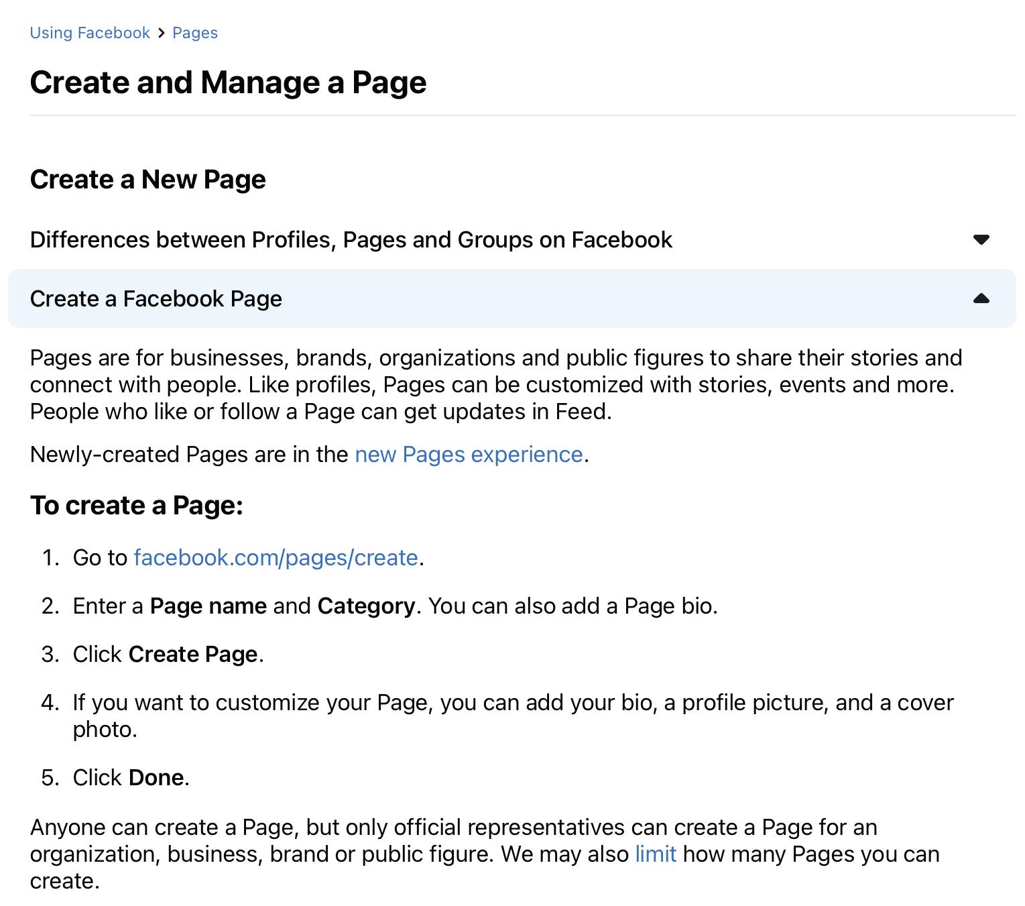
Task: Follow the limit link in the last paragraph
Action: coord(656,854)
